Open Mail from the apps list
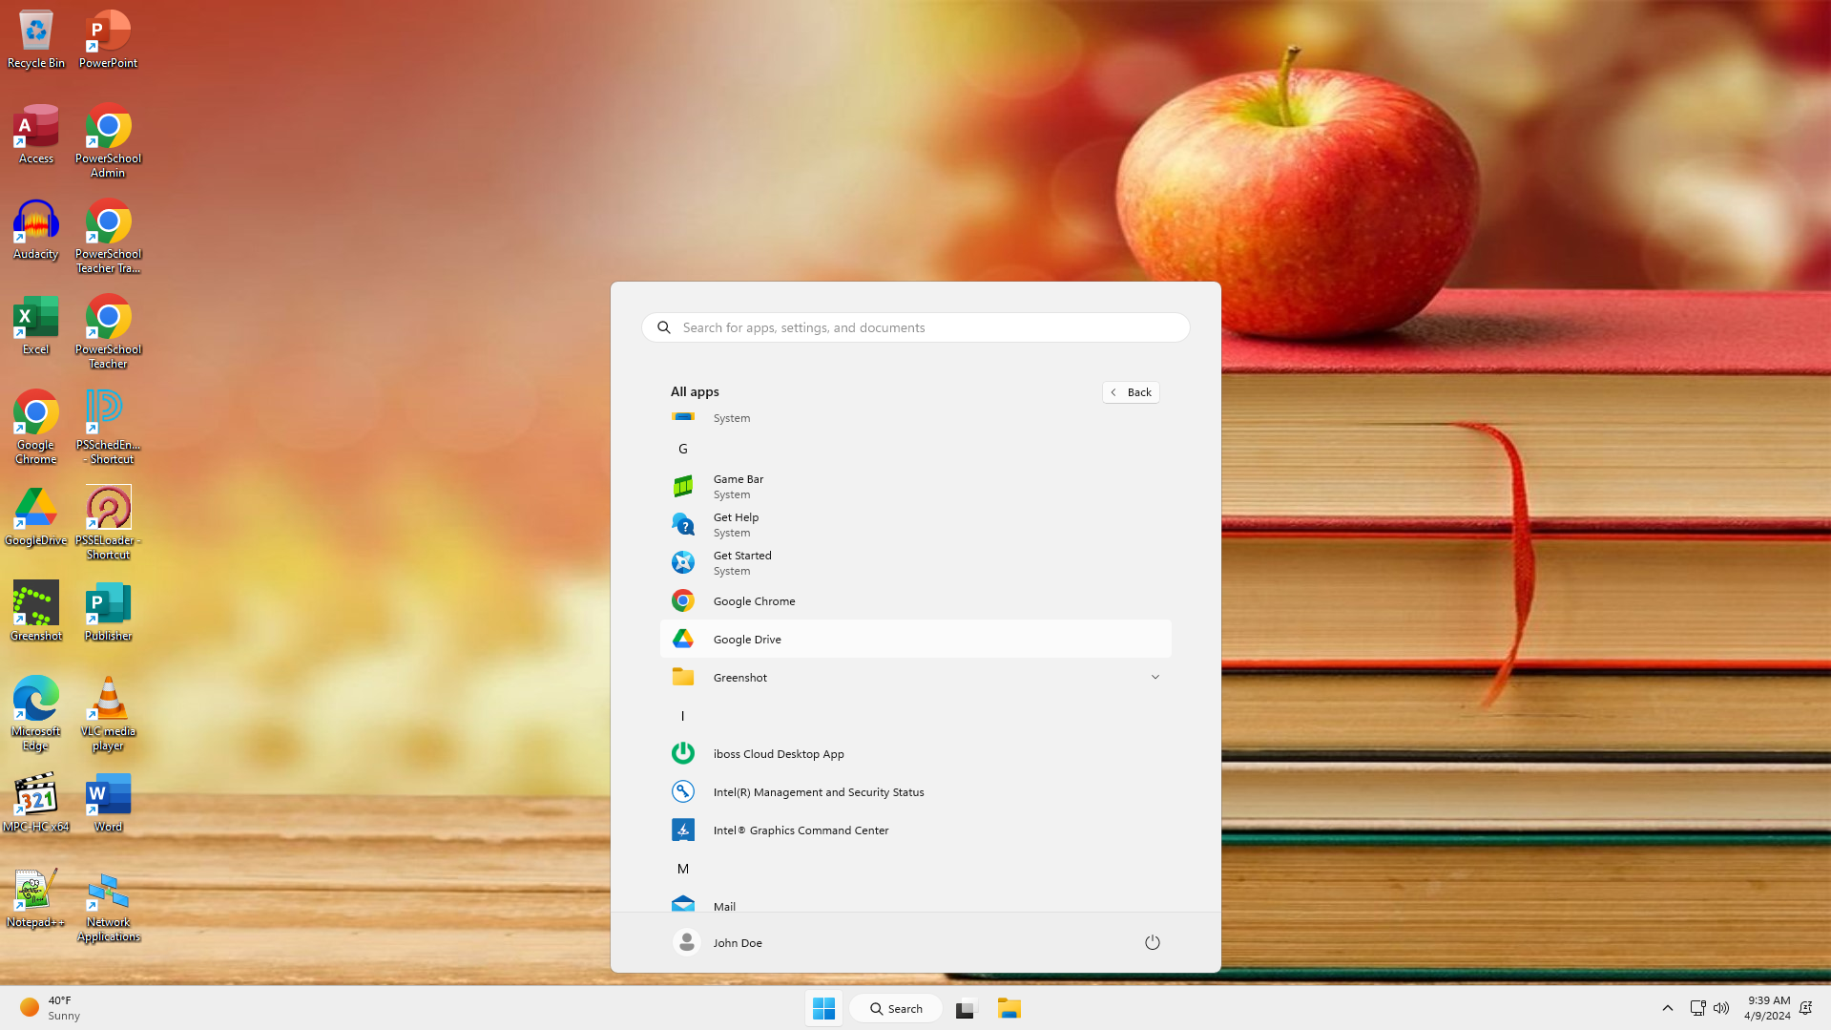1831x1030 pixels. coord(915,903)
